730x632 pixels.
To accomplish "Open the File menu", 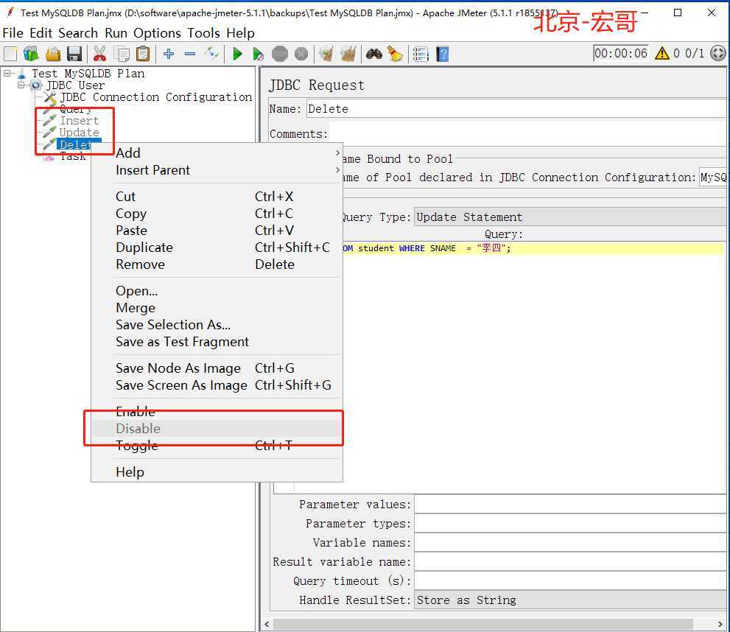I will (13, 33).
